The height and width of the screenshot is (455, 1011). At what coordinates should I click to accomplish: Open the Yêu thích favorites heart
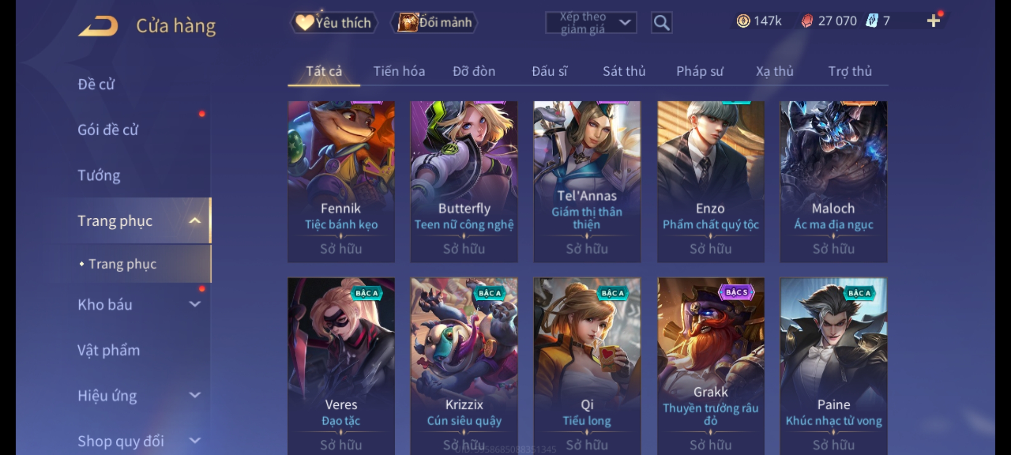304,22
